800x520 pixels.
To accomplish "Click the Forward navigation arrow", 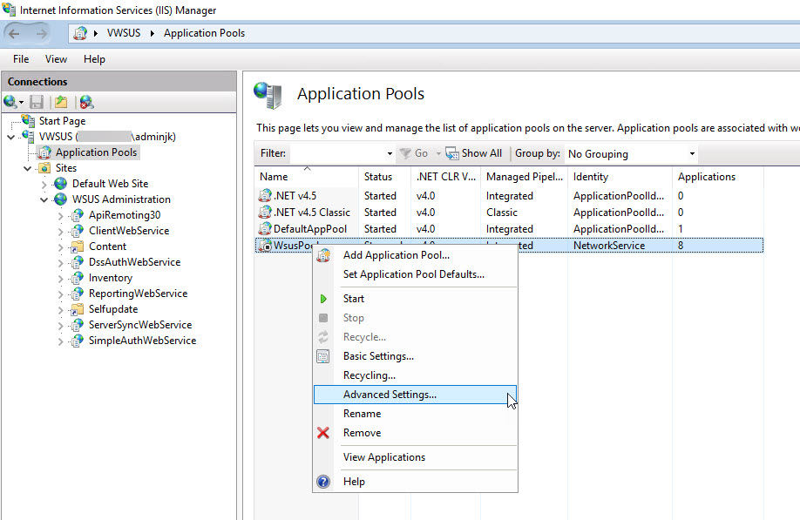I will point(41,34).
